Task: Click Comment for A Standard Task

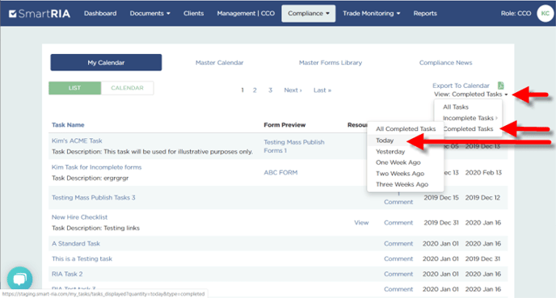Action: 398,244
